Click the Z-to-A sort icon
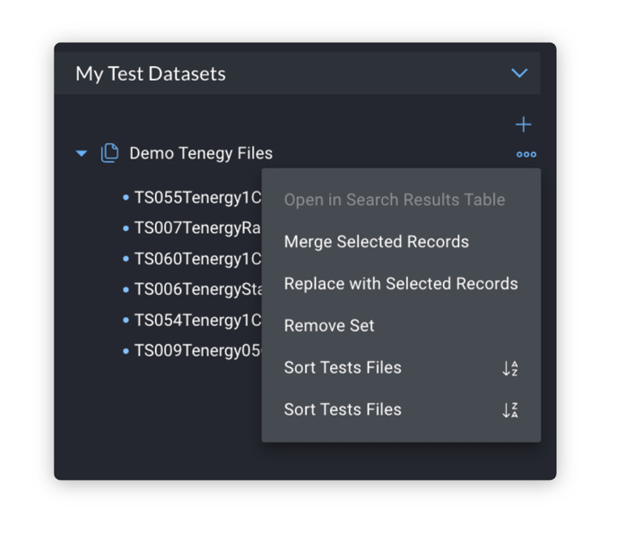Screen dimensions: 617x550 pos(510,410)
